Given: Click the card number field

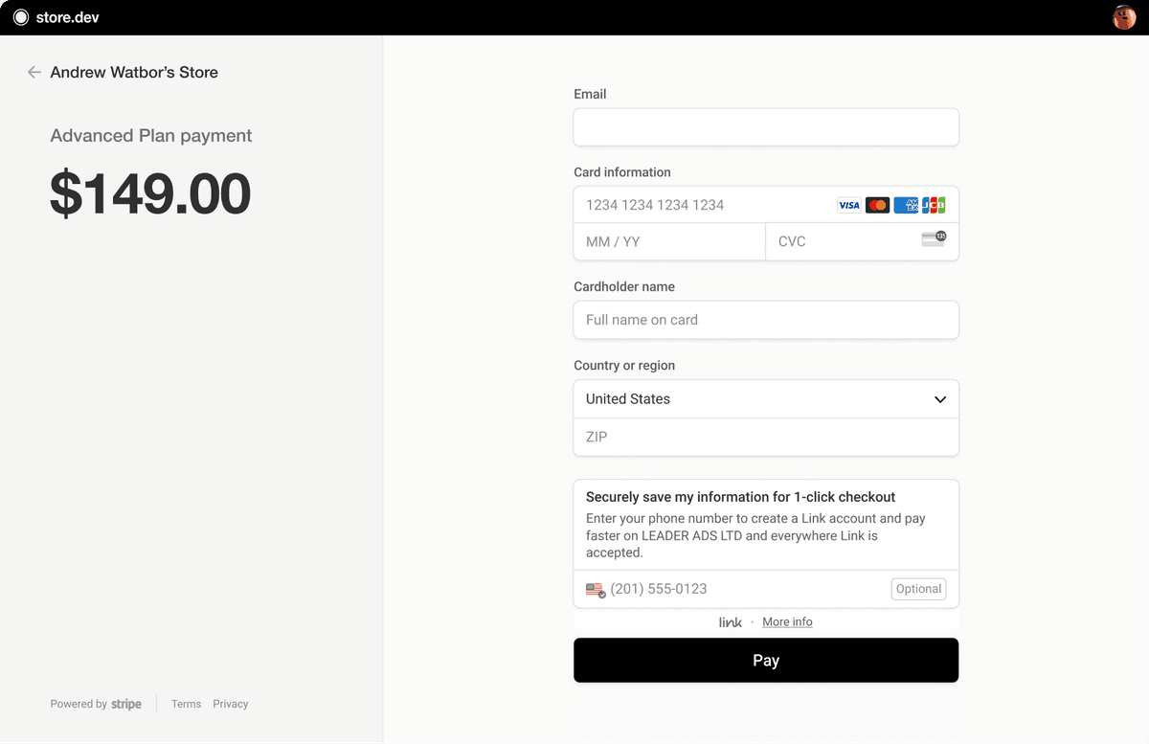Looking at the screenshot, I should (704, 205).
